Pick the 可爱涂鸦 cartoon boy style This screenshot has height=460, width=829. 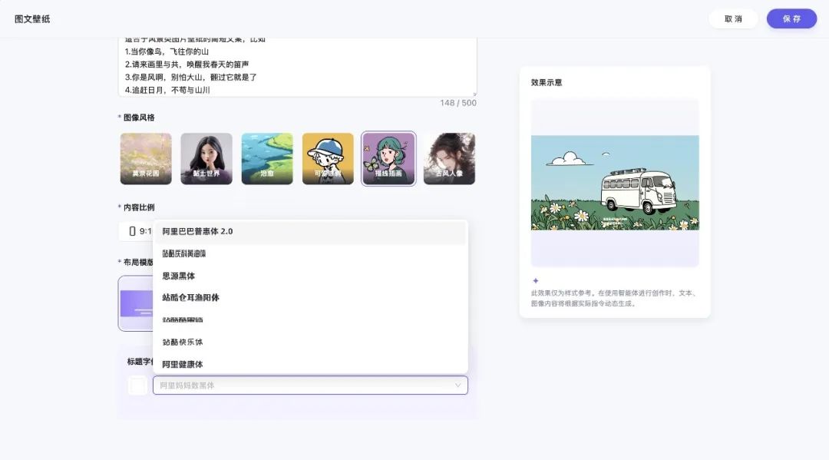pyautogui.click(x=327, y=158)
